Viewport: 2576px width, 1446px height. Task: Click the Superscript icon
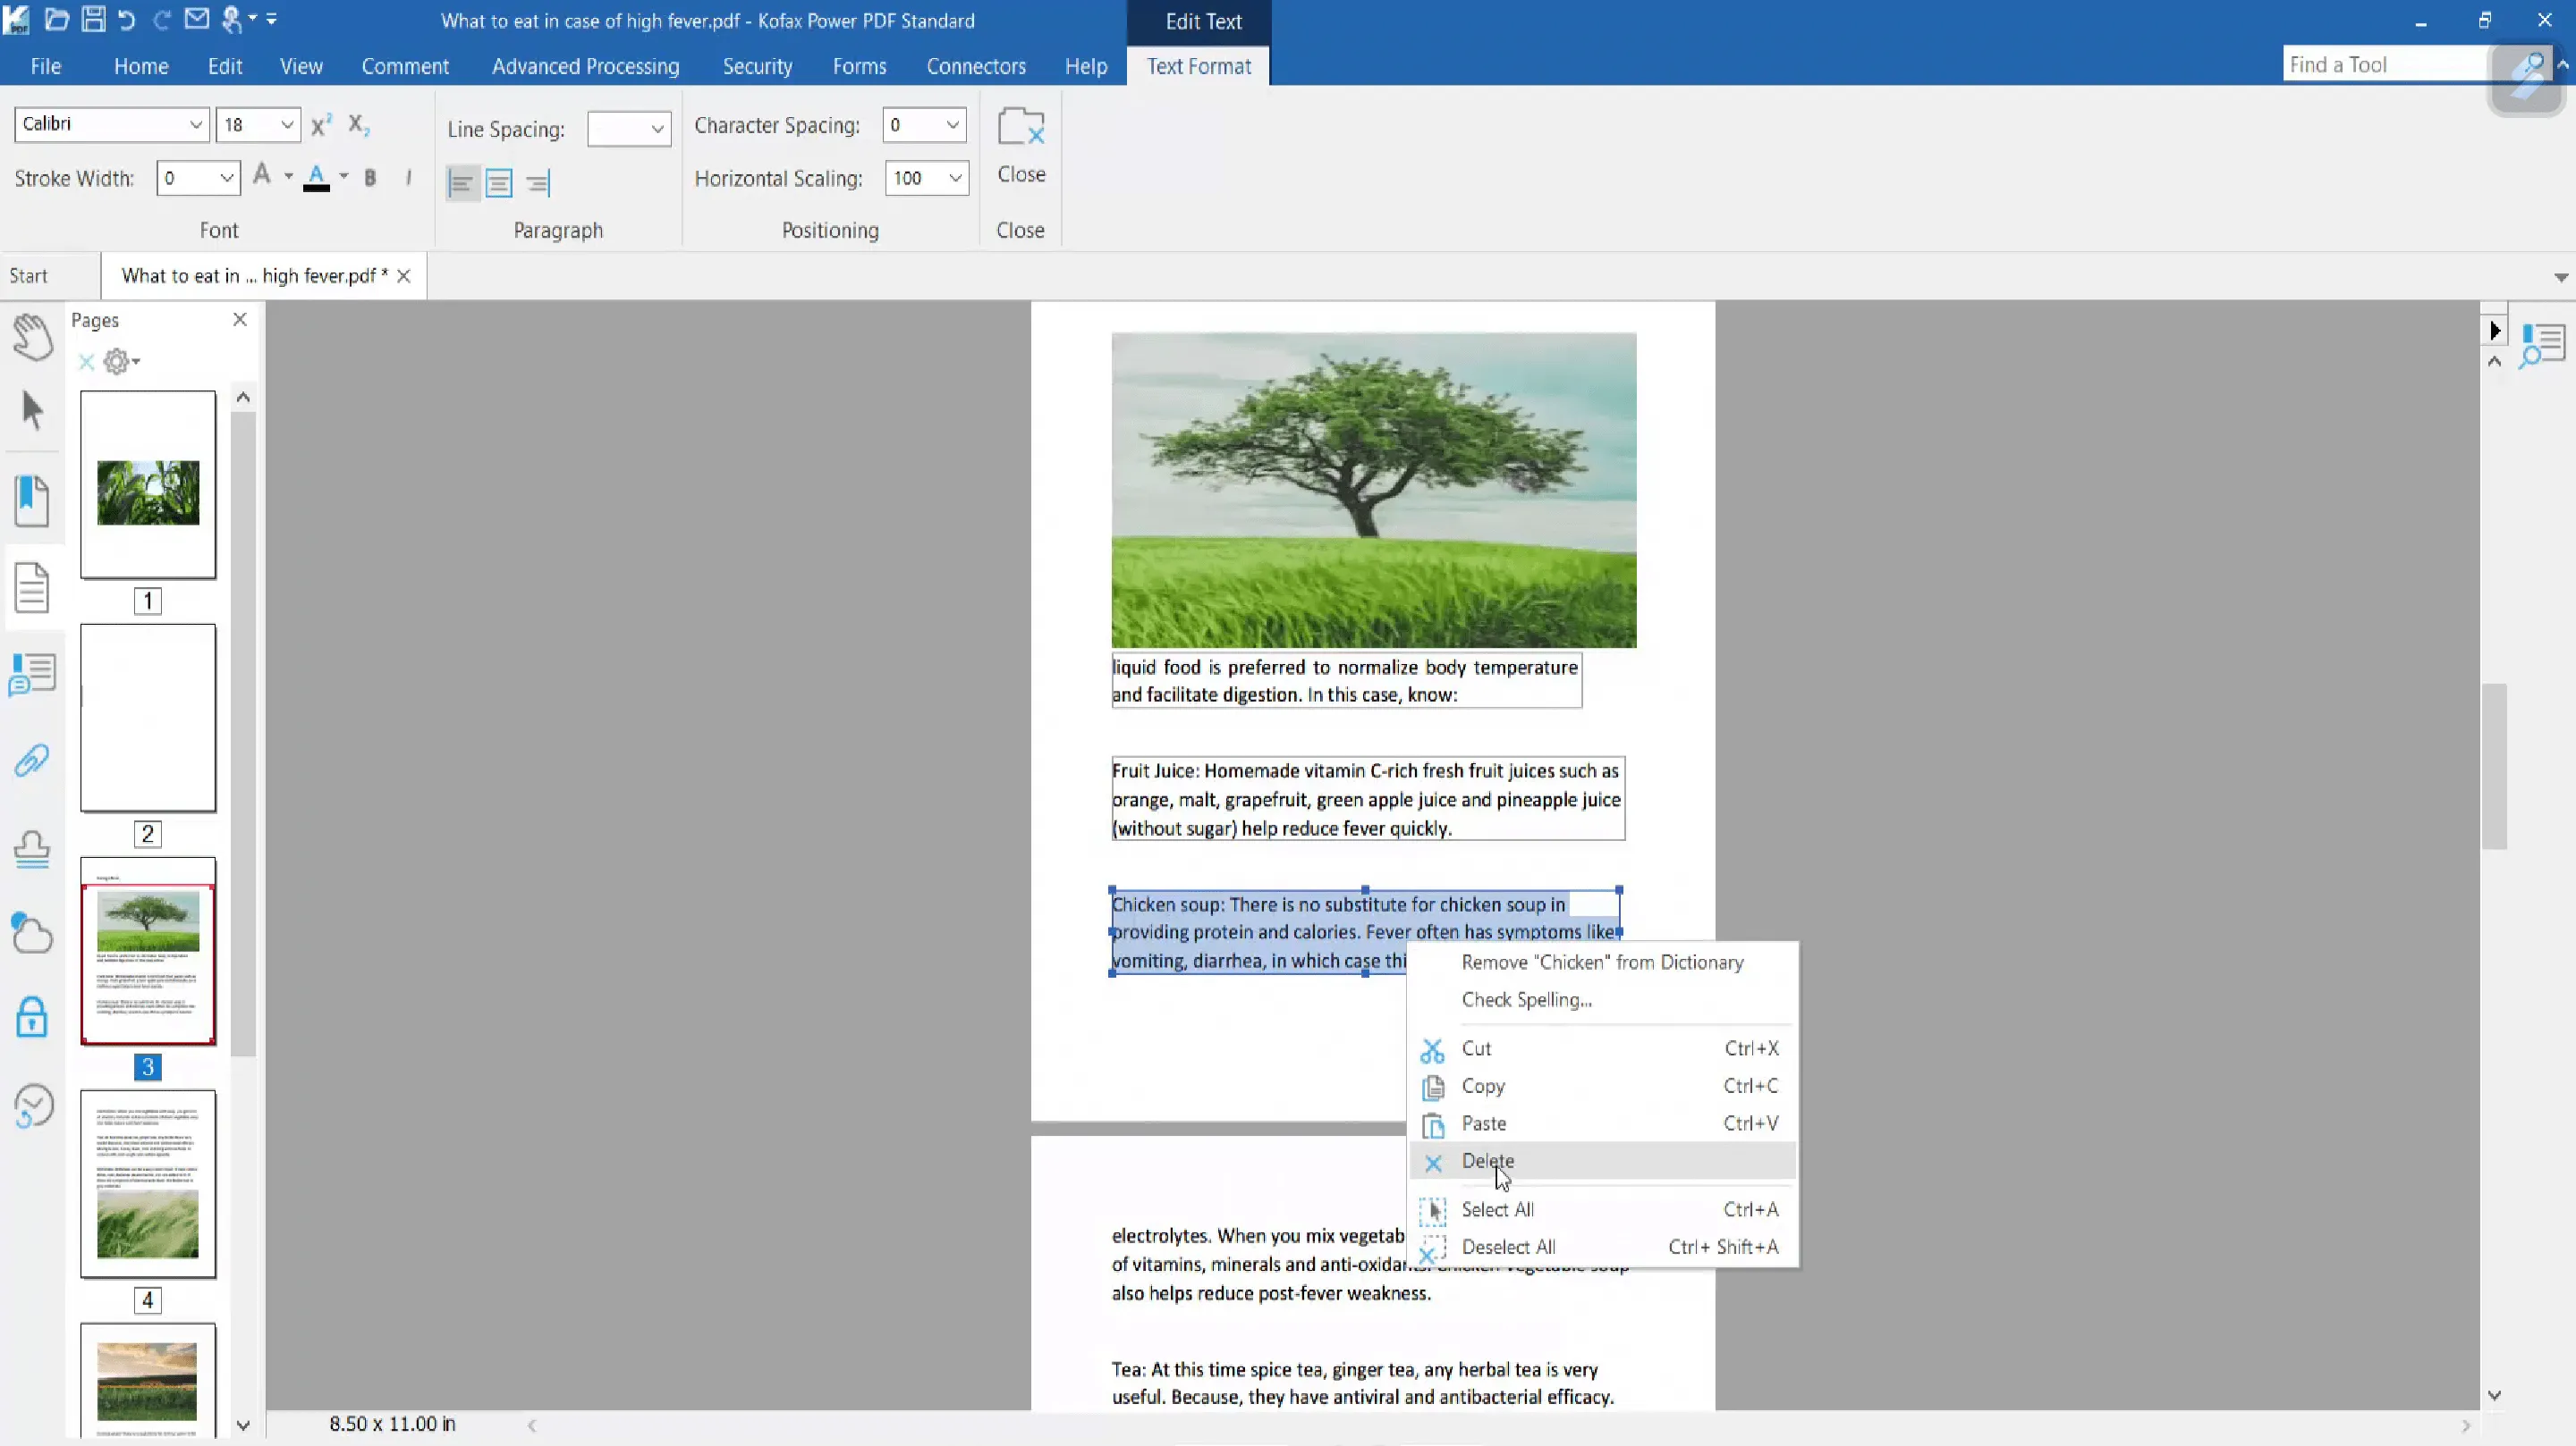click(321, 125)
